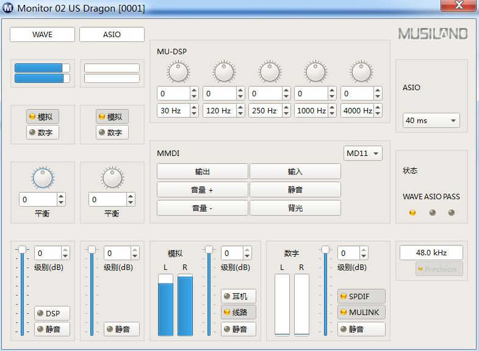Toggle the DSP button on WAVE channel
Image resolution: width=479 pixels, height=351 pixels.
click(x=52, y=314)
